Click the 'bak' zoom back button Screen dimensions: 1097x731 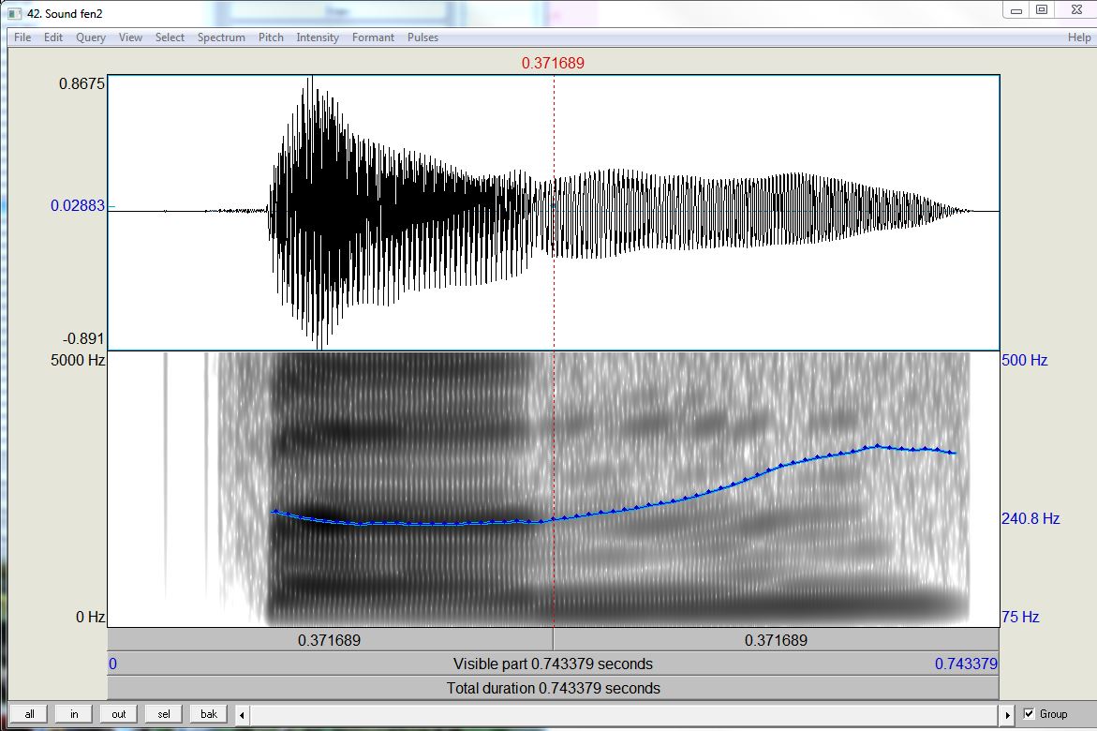(x=209, y=714)
